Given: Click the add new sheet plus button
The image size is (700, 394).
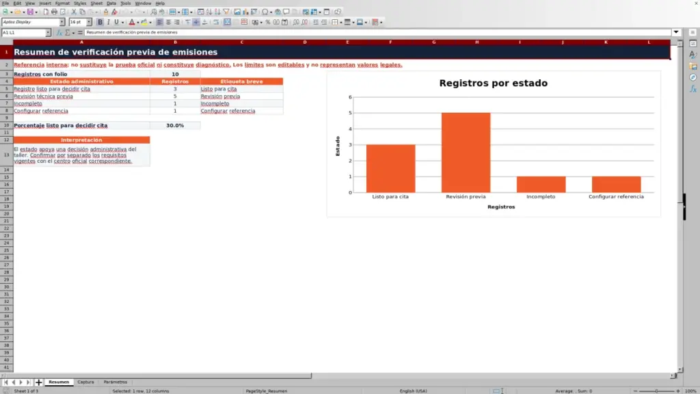Looking at the screenshot, I should pyautogui.click(x=38, y=382).
